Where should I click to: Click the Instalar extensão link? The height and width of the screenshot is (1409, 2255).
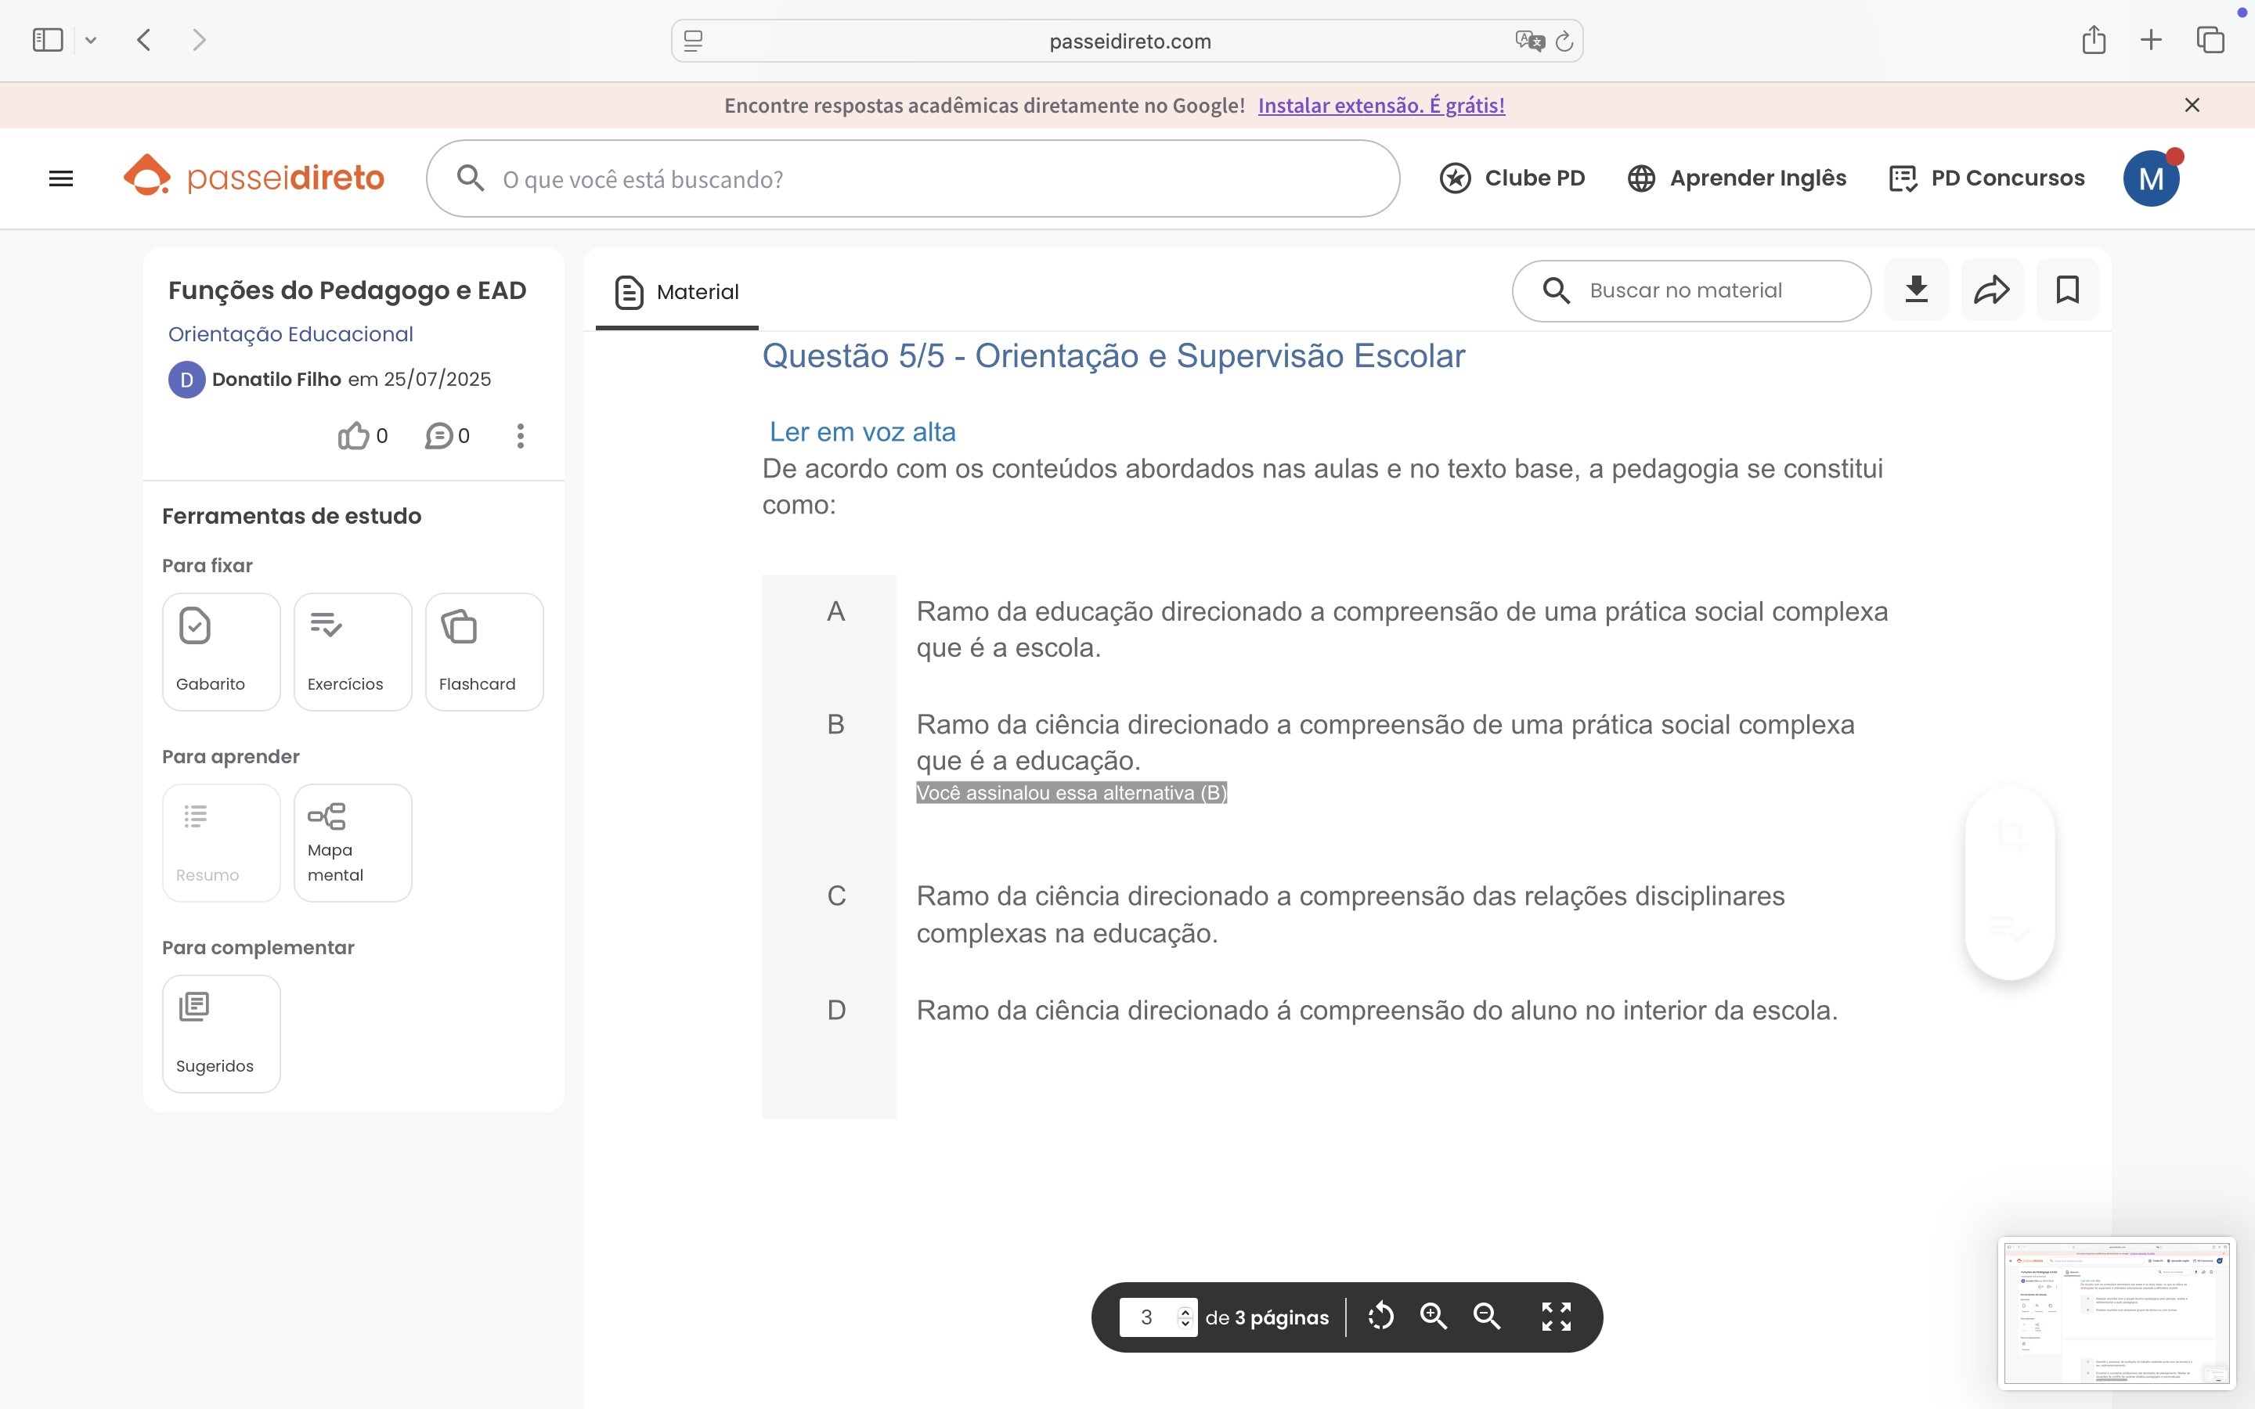pyautogui.click(x=1381, y=106)
